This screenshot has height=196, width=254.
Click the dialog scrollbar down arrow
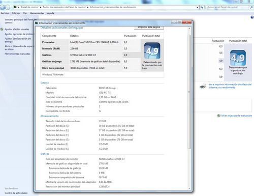coord(189,188)
